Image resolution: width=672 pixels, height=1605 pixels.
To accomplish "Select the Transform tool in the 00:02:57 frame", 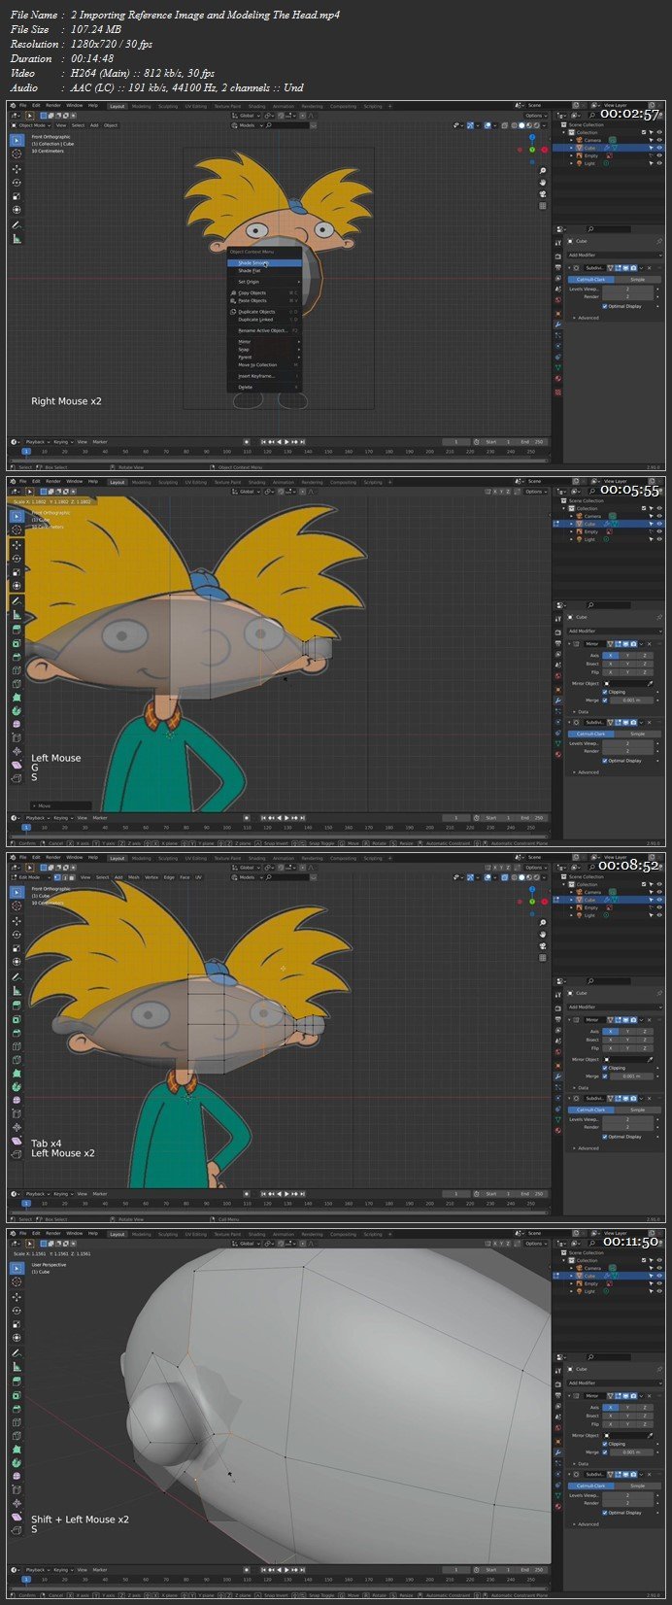I will coord(17,209).
